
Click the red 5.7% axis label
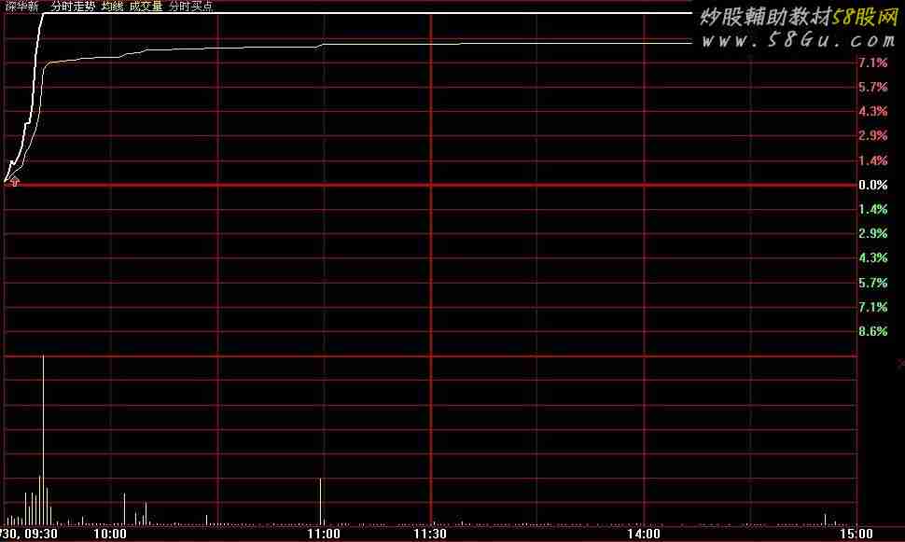point(872,87)
